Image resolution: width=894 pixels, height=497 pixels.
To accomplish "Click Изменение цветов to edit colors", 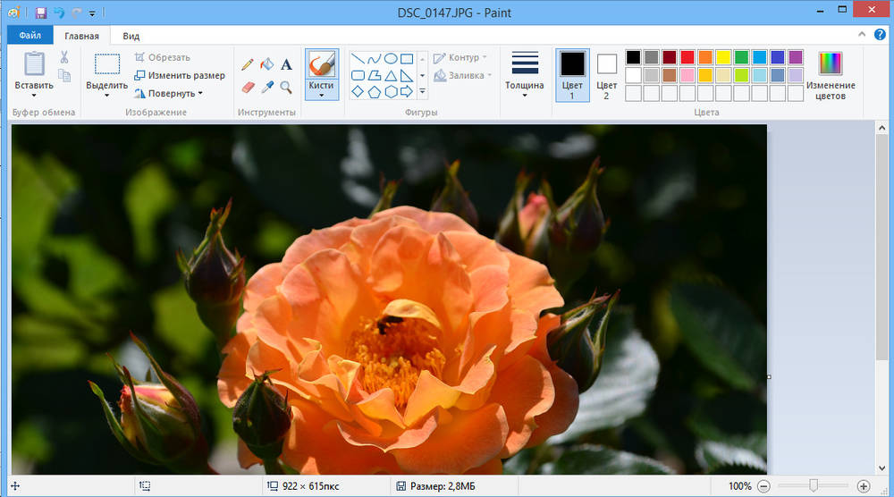I will pos(831,75).
